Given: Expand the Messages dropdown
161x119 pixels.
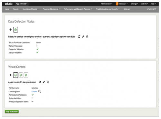Looking at the screenshot, I should pyautogui.click(x=123, y=4).
